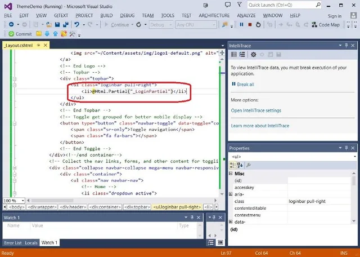This screenshot has width=360, height=257.
Task: Click the Save All icon
Action: [x=66, y=24]
